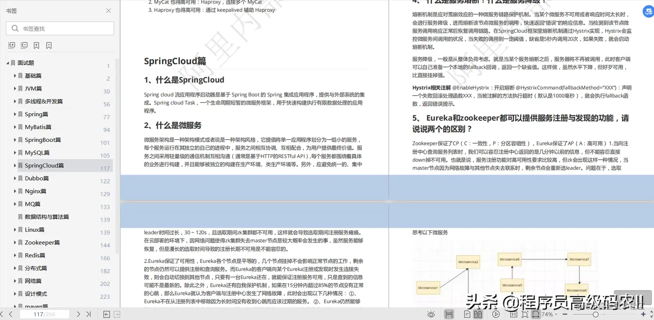
Task: Set zoom to actual size 1:1
Action: 514,314
